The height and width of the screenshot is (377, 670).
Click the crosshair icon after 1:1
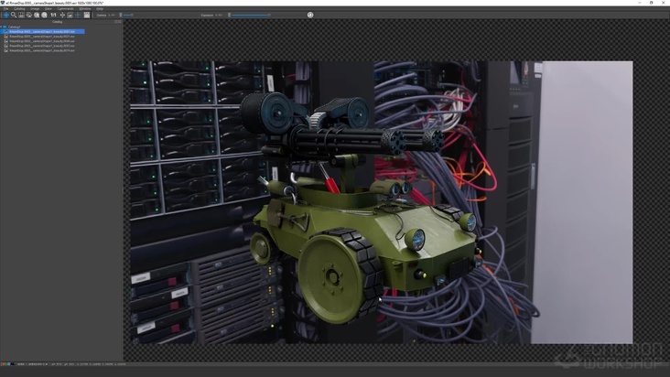click(x=61, y=15)
